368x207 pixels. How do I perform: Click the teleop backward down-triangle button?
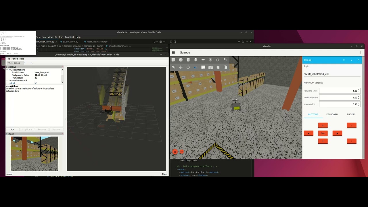pyautogui.click(x=323, y=141)
